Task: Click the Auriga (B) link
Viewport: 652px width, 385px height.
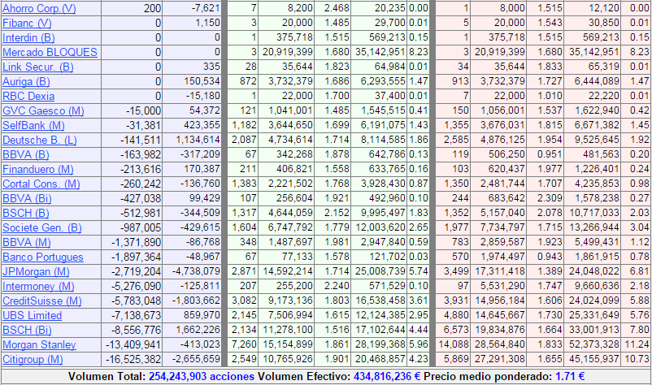Action: (x=26, y=81)
